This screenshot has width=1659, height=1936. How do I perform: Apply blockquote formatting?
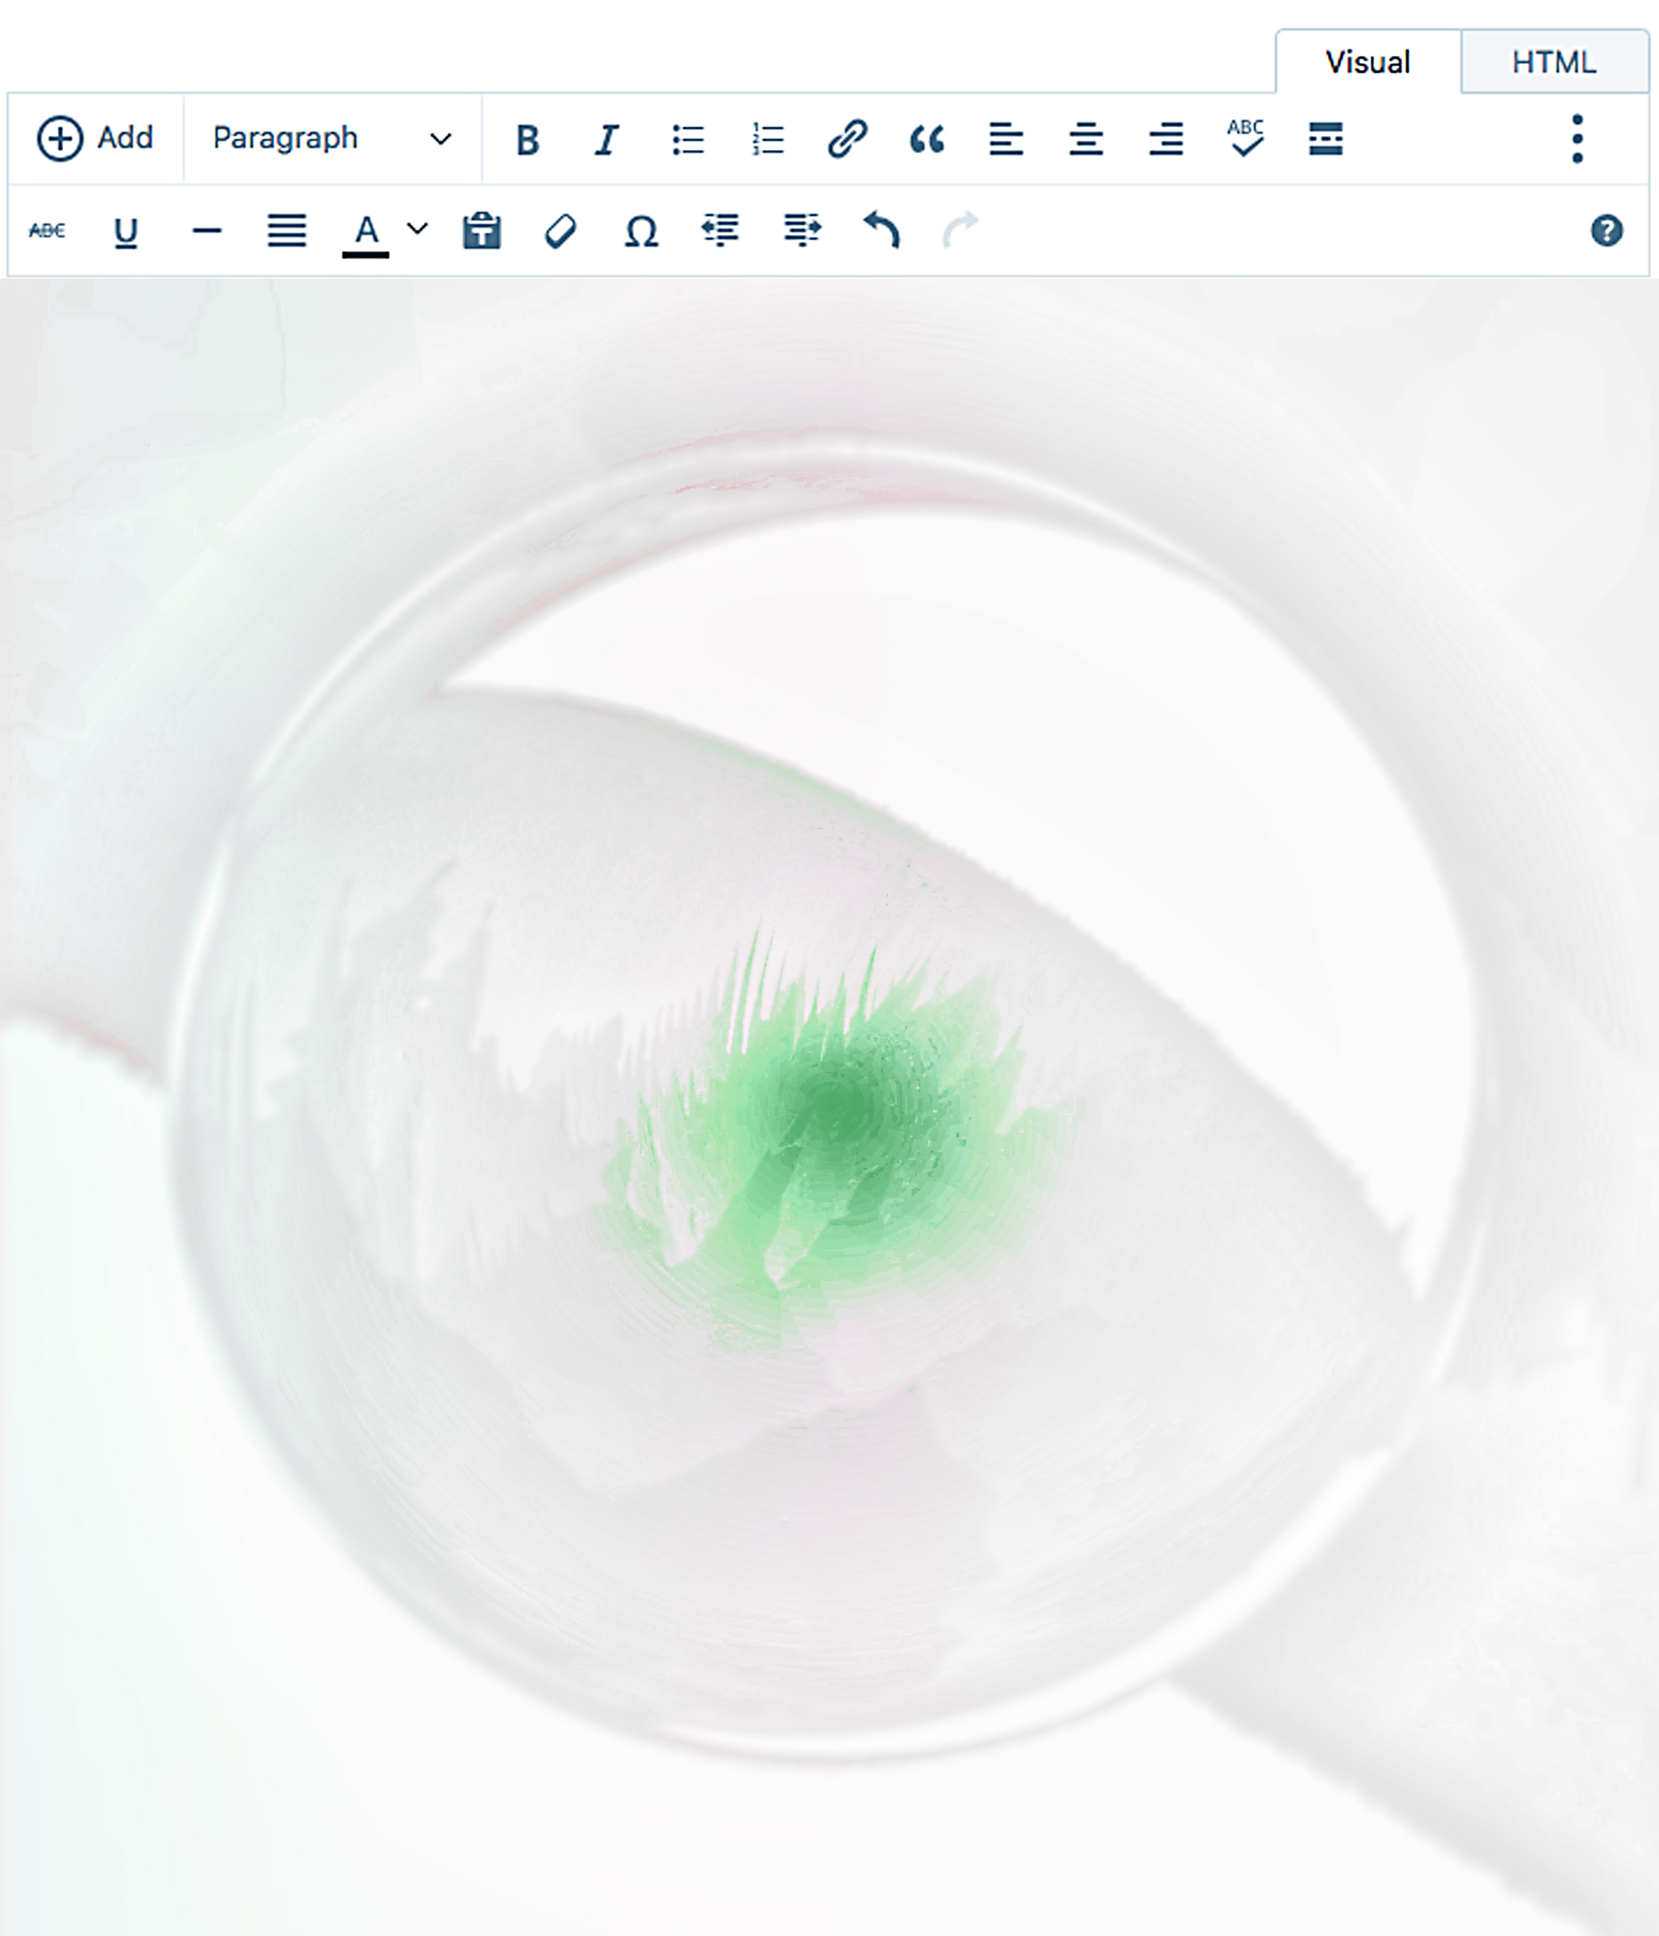tap(927, 140)
